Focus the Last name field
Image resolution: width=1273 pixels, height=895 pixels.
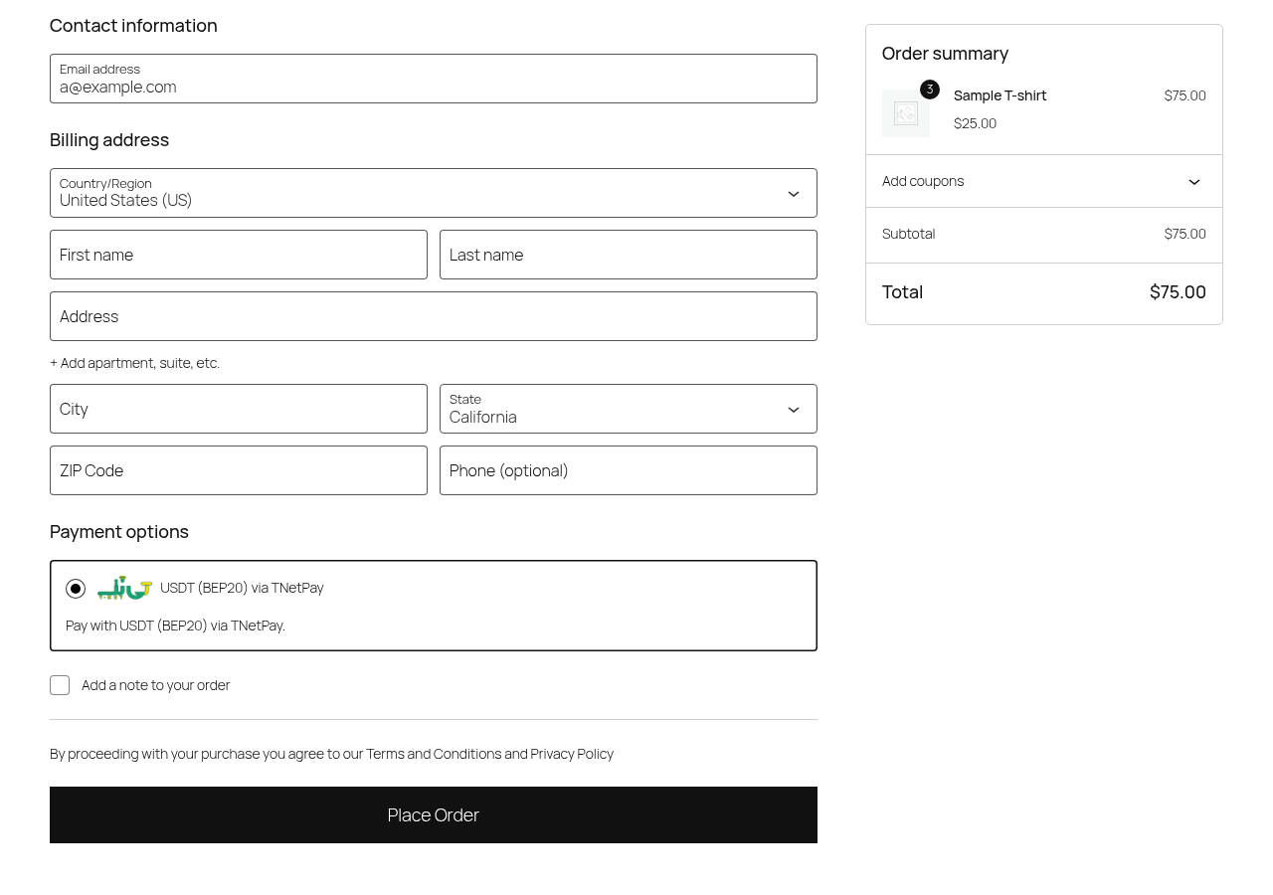click(x=629, y=255)
